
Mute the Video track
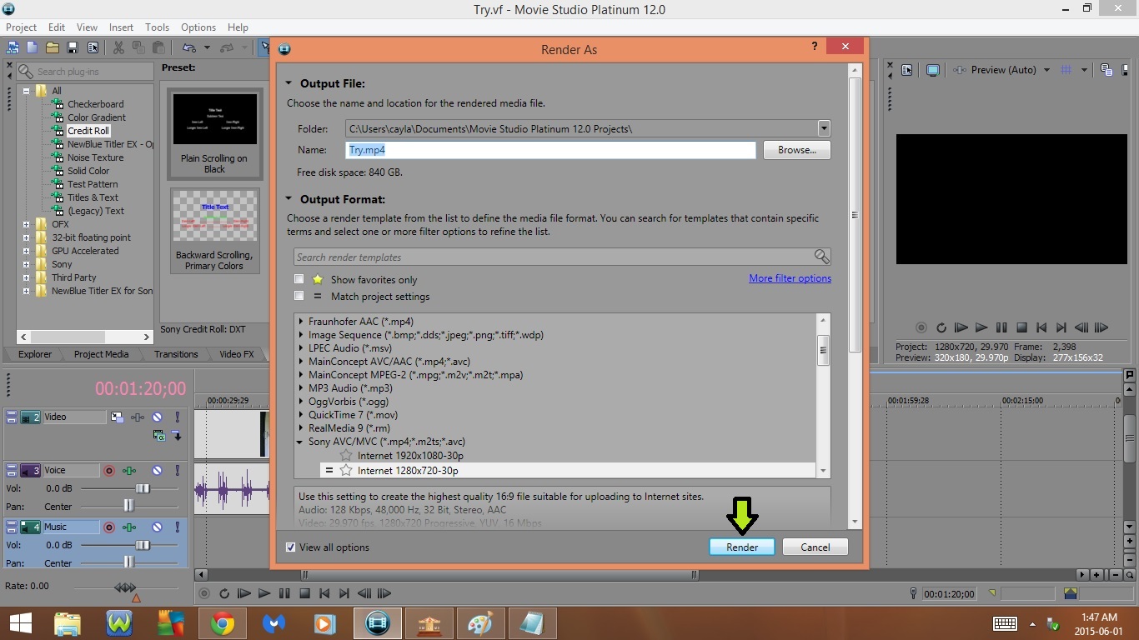(x=158, y=417)
